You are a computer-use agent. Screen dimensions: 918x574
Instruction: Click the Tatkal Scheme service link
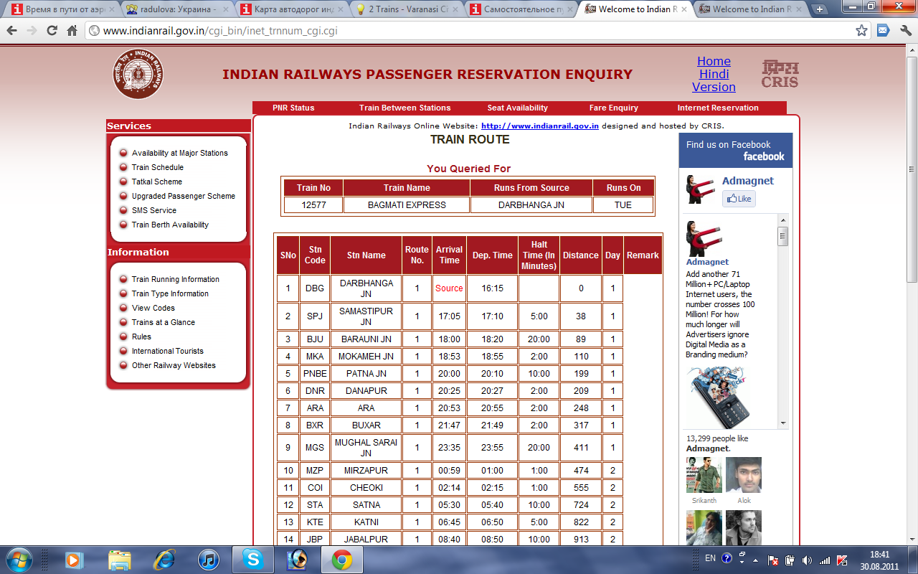point(156,182)
